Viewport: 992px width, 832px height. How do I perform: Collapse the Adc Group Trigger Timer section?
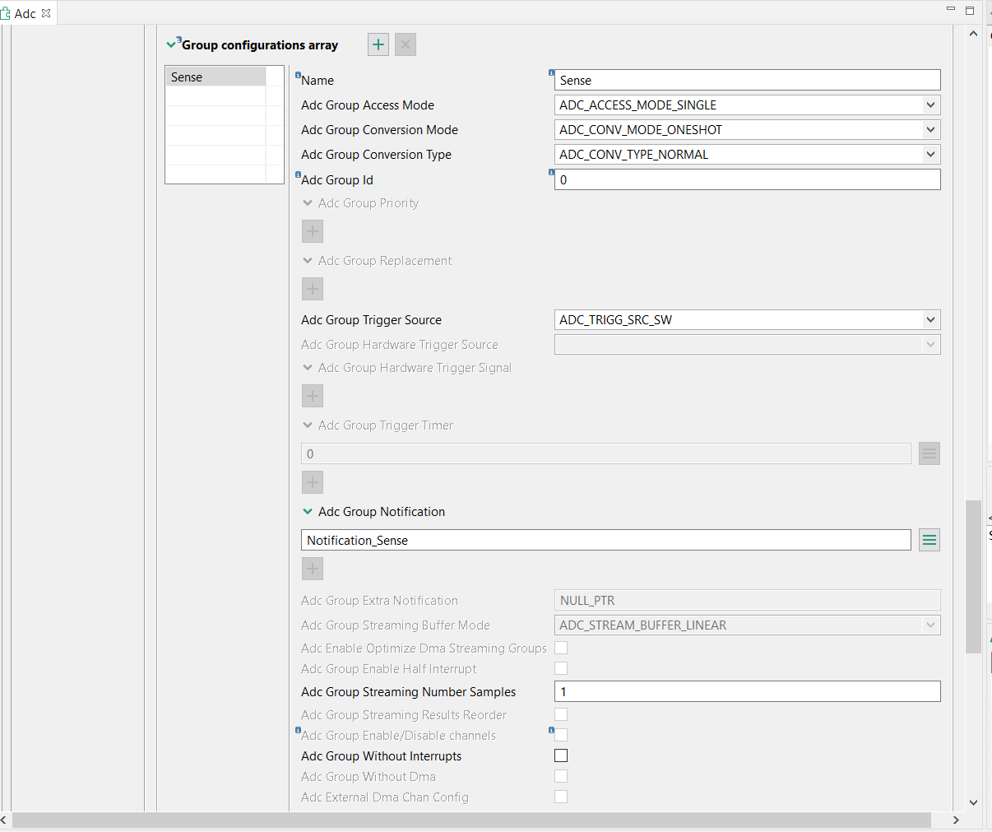(308, 425)
